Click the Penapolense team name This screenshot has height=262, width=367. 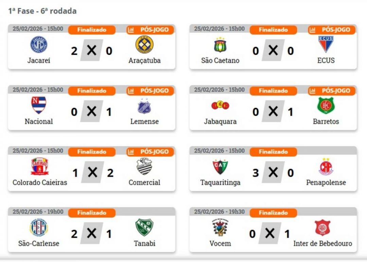point(326,182)
